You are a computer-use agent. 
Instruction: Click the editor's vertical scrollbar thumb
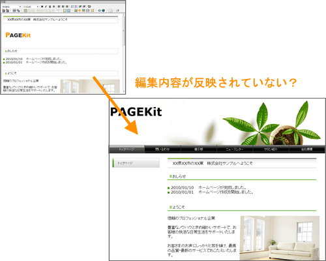(x=124, y=31)
